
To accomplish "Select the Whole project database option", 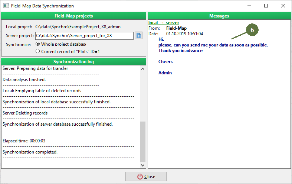I will [61, 44].
